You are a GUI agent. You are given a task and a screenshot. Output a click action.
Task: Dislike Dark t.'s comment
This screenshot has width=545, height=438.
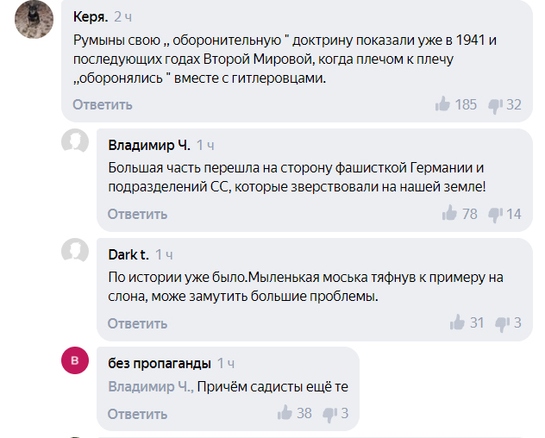tap(503, 323)
